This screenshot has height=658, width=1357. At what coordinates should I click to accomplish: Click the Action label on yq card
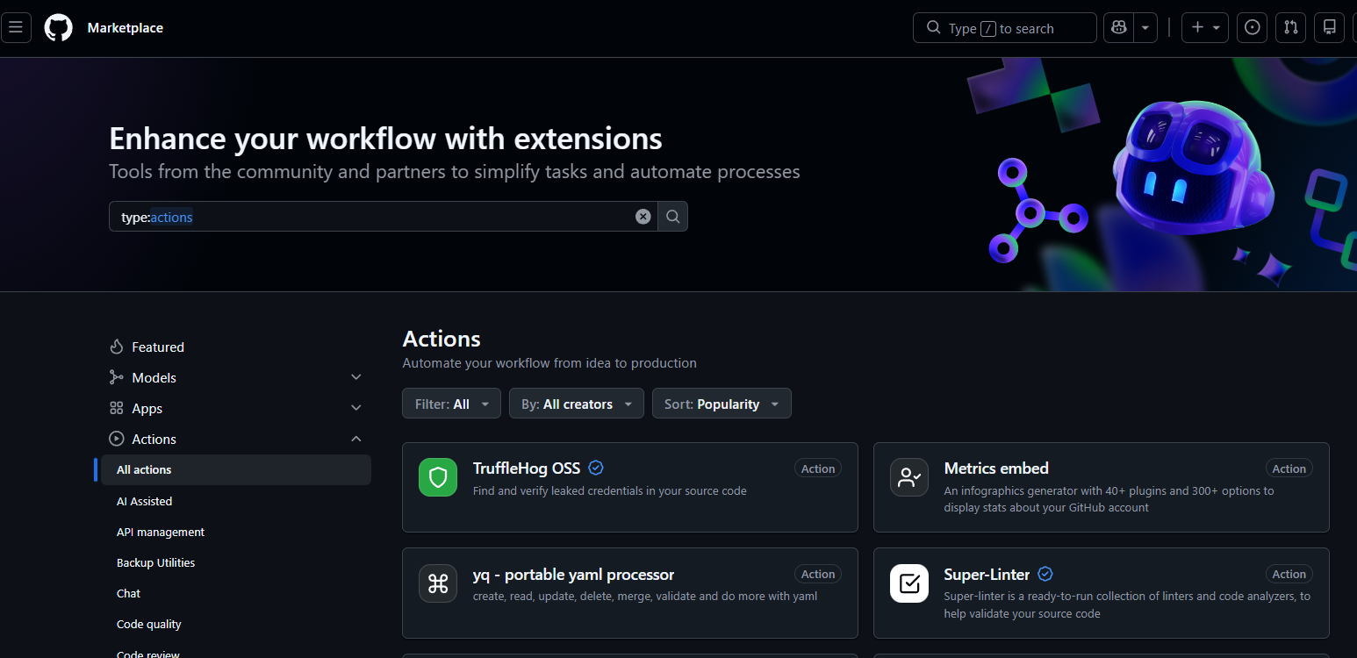[818, 574]
